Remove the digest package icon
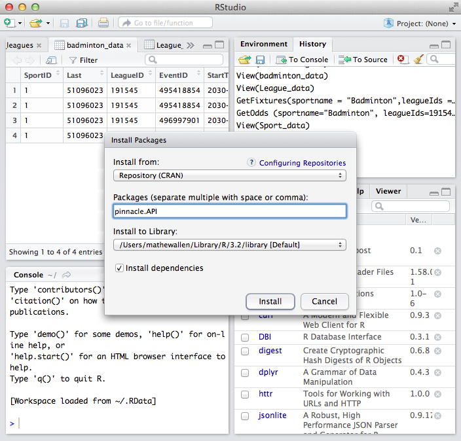The width and height of the screenshot is (461, 441). click(x=438, y=351)
